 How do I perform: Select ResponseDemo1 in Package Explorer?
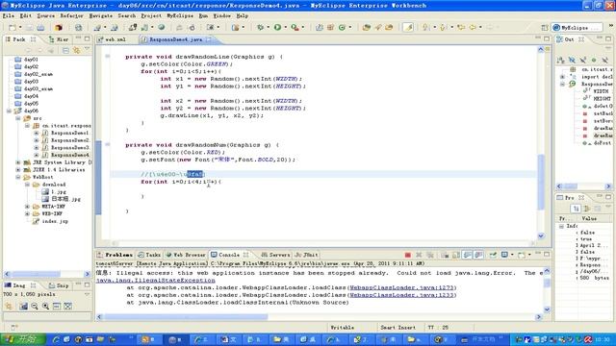coord(65,133)
